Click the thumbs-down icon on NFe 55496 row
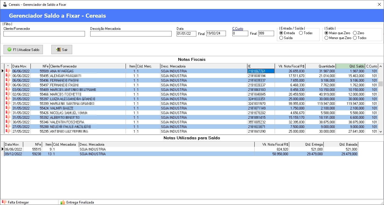384x205 pixels. pos(8,80)
